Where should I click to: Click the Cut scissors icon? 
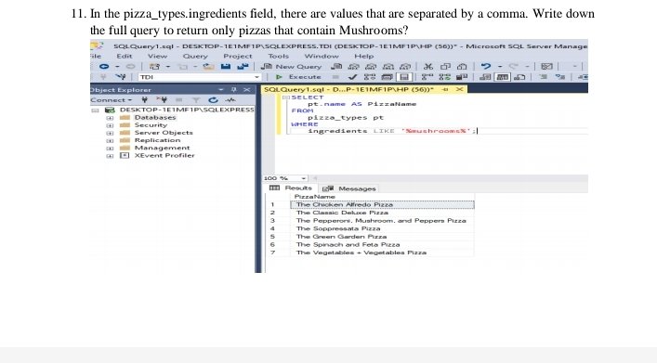[427, 66]
